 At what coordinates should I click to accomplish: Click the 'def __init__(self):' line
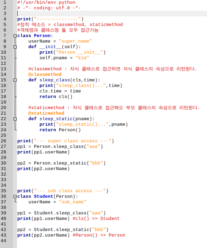coord(54,47)
